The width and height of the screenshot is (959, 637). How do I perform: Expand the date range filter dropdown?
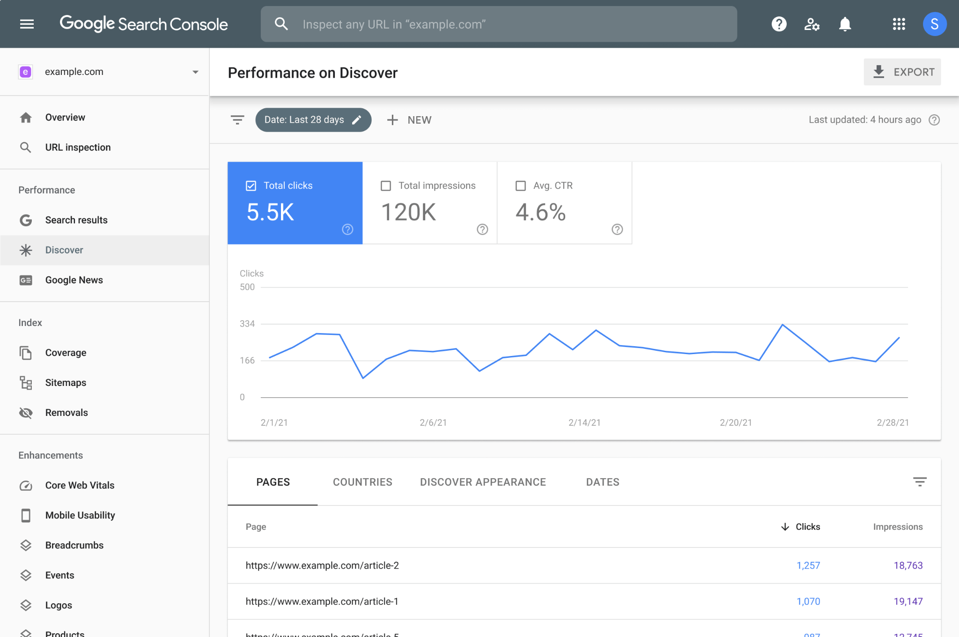click(x=312, y=119)
